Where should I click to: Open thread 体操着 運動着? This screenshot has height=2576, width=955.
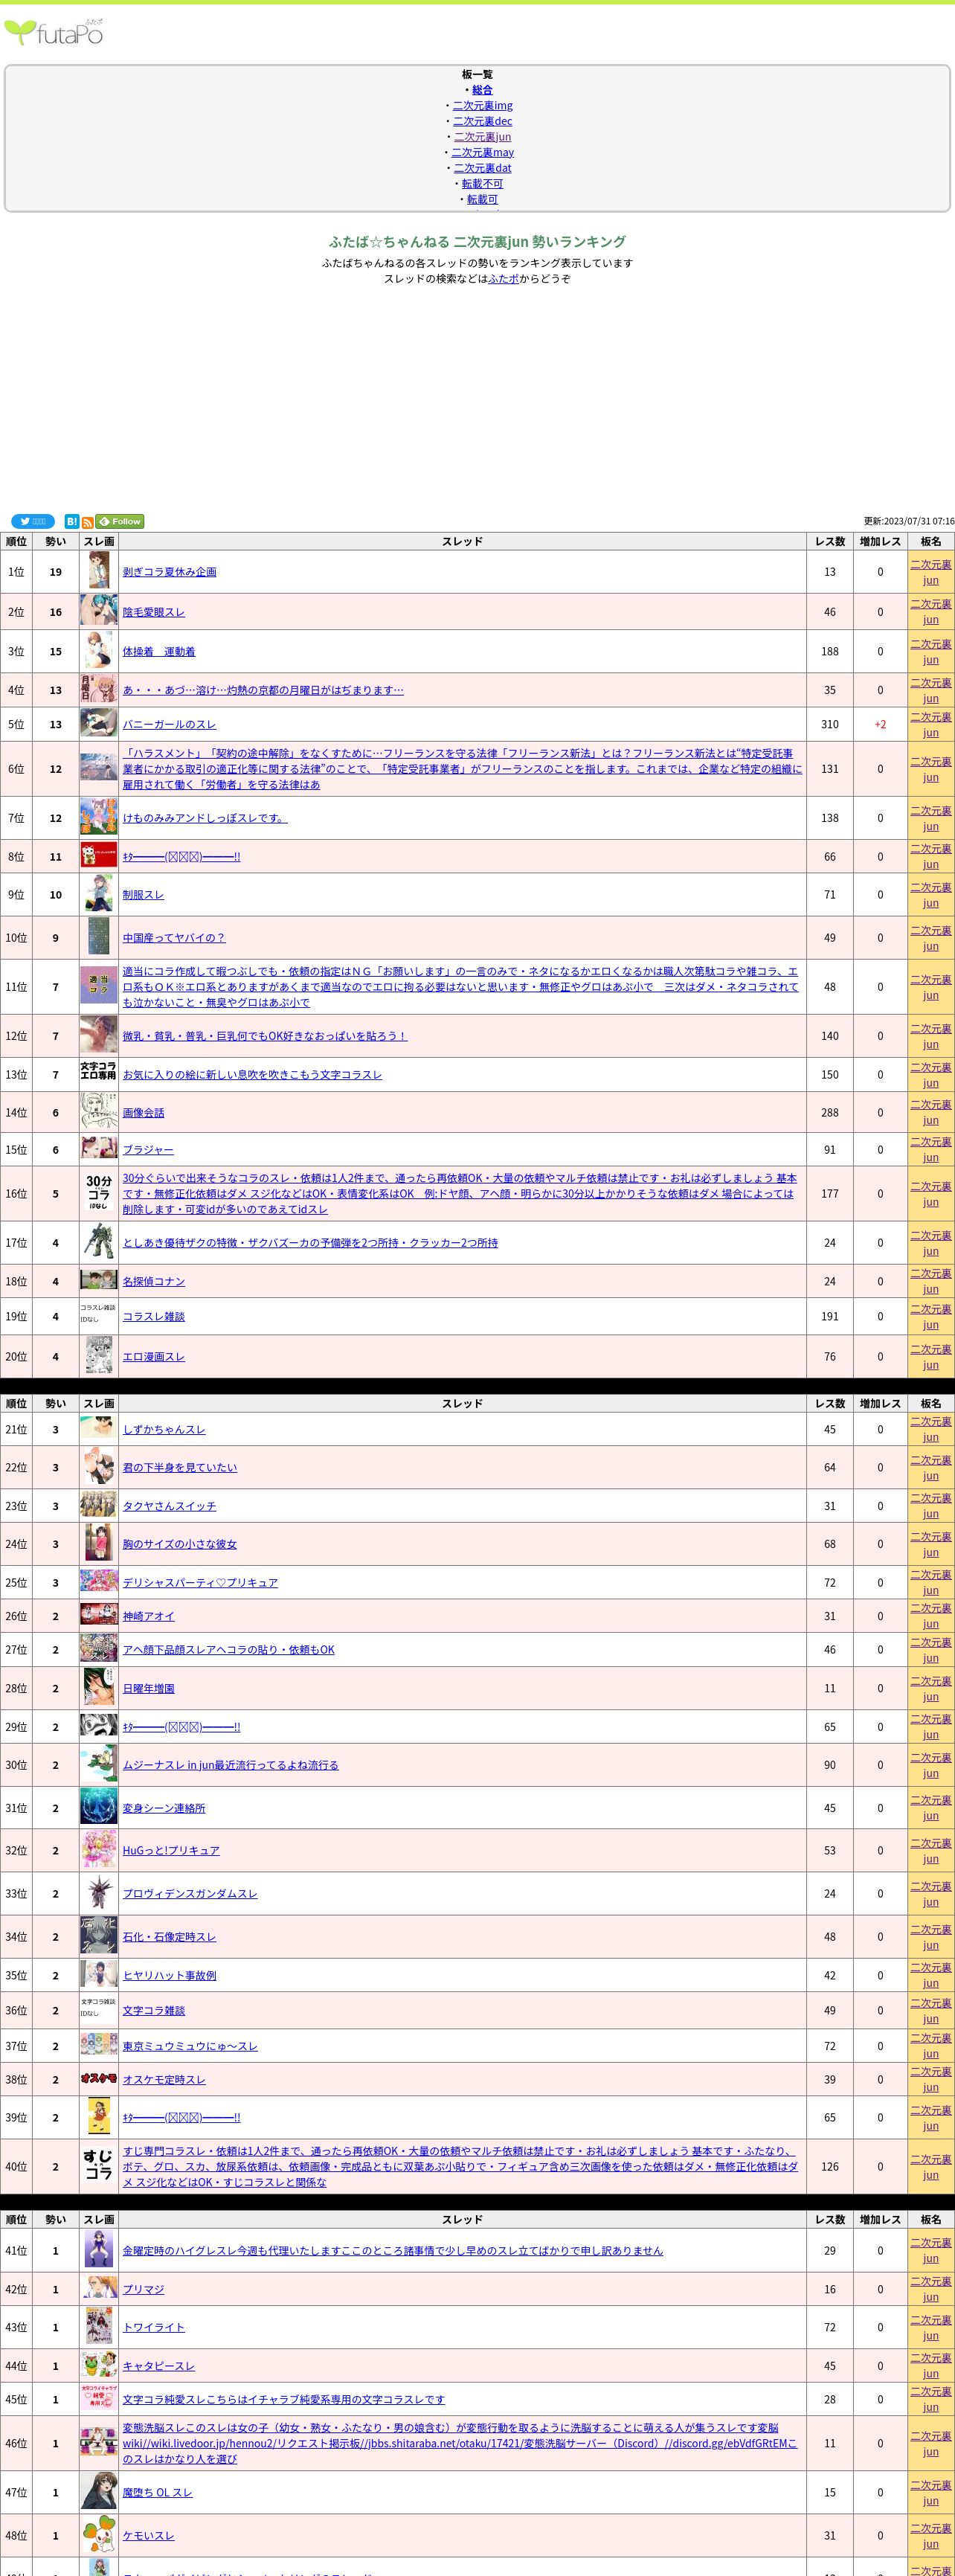158,652
